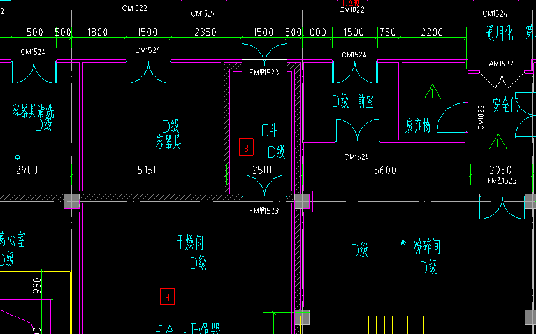Select the AM1522 folding door symbol
Screen dimensions: 536x334
click(502, 79)
